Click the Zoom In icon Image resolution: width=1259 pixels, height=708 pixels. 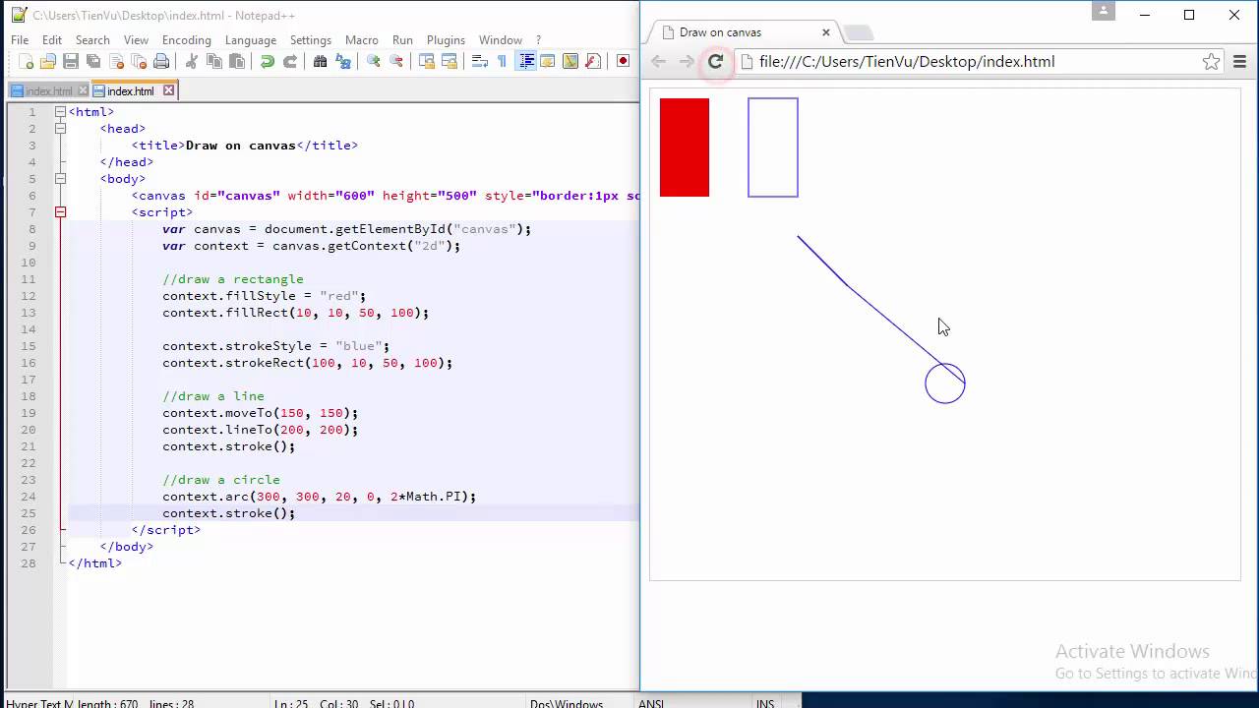374,61
